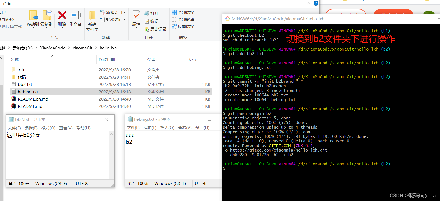This screenshot has width=440, height=201.
Task: Collapse the ribbon with the chevron arrow
Action: [309, 3]
